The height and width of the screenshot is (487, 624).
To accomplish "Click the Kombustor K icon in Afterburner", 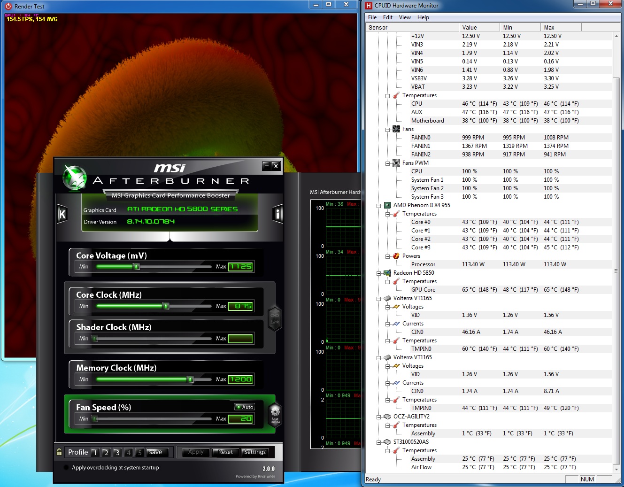I will [x=62, y=215].
